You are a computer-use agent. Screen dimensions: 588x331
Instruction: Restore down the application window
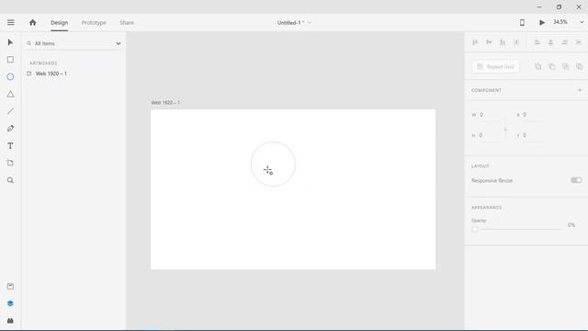tap(559, 6)
